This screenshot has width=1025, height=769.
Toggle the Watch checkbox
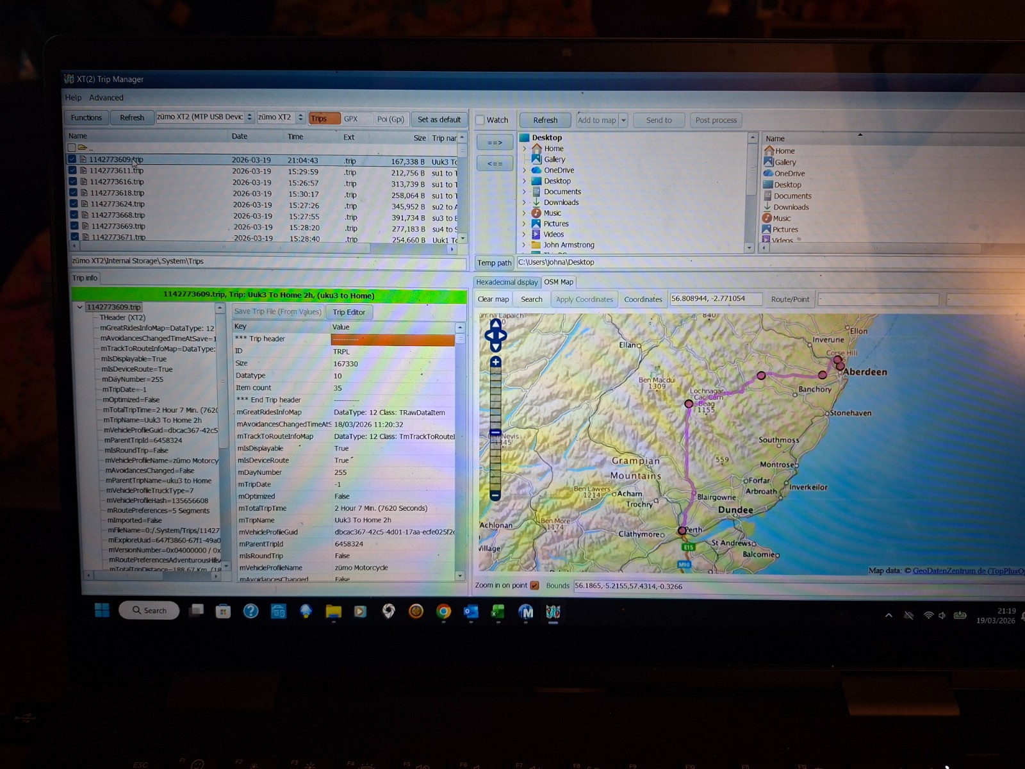480,120
